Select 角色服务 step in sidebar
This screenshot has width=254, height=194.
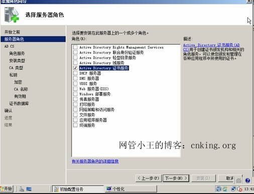17,53
